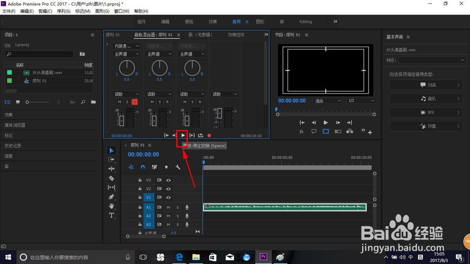470x264 pixels.
Task: Adjust first track pan knob
Action: (x=127, y=68)
